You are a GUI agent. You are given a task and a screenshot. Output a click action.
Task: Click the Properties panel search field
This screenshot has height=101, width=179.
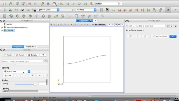click(23, 61)
